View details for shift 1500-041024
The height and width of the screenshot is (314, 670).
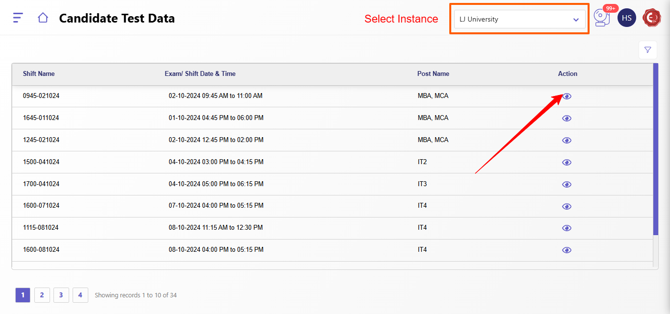pyautogui.click(x=567, y=163)
